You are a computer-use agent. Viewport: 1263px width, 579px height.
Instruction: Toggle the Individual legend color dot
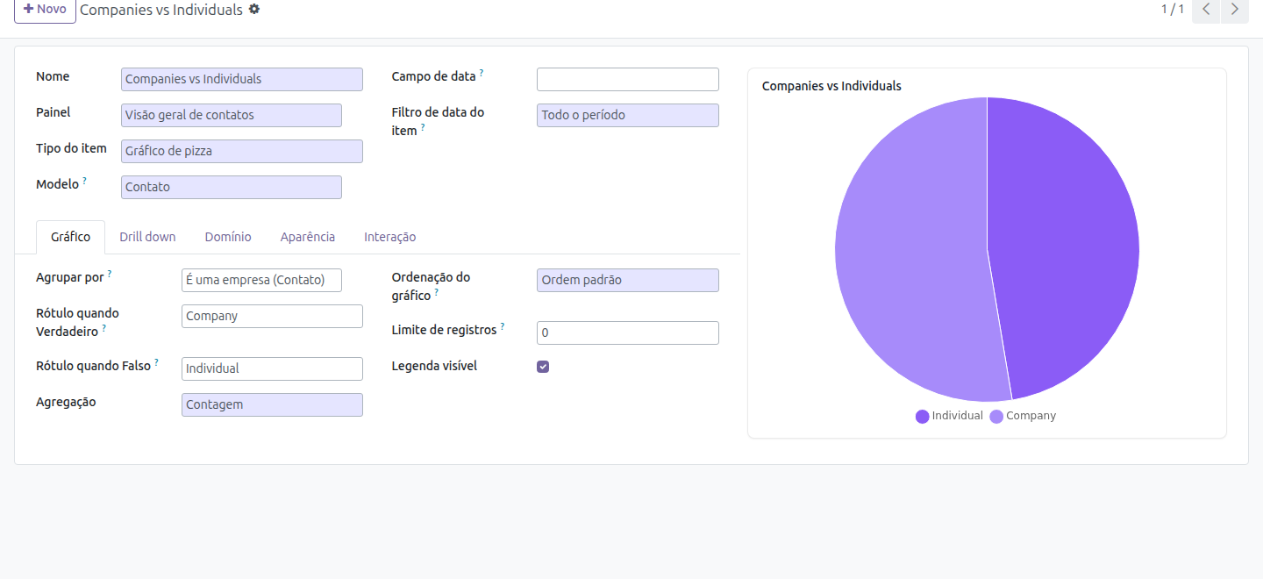click(922, 416)
